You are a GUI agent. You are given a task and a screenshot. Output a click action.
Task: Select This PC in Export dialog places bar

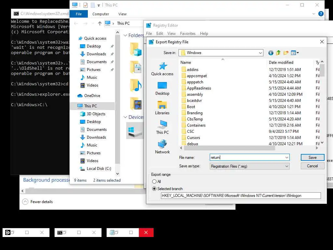(x=162, y=128)
